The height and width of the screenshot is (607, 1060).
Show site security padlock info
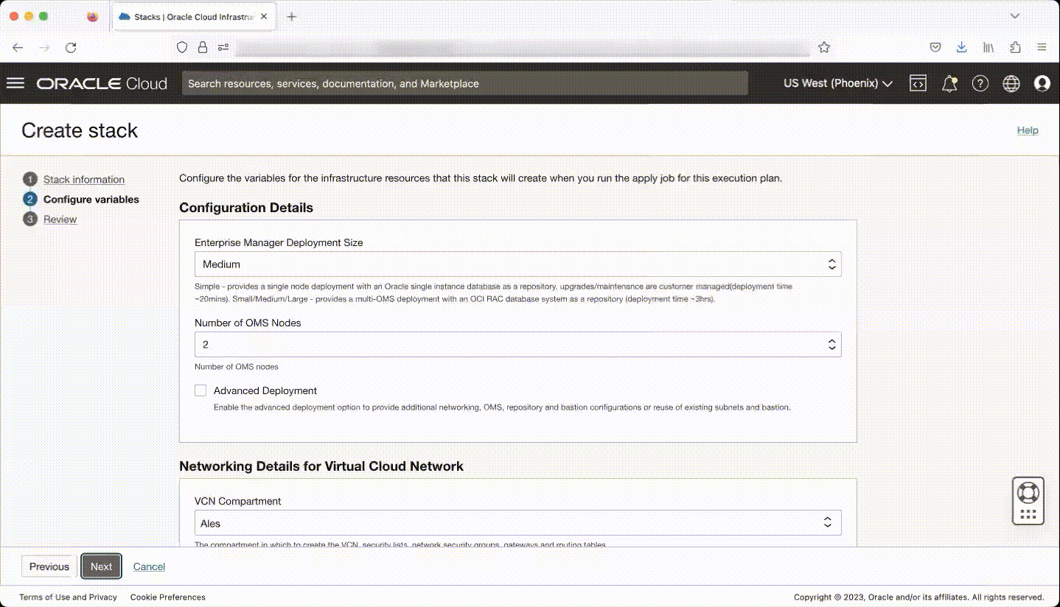tap(203, 47)
